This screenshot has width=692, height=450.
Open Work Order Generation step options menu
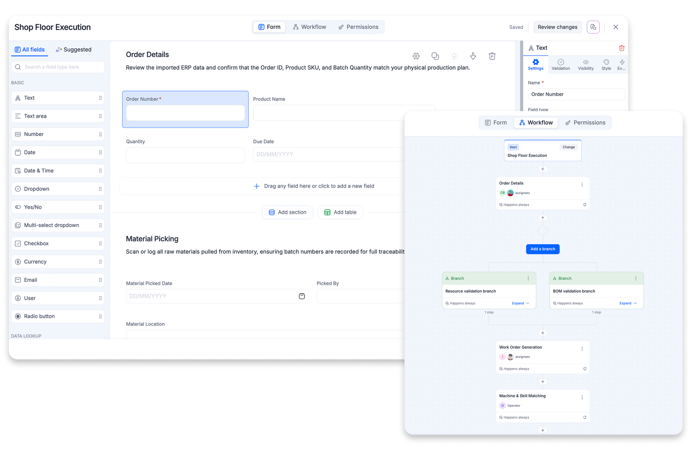click(582, 349)
